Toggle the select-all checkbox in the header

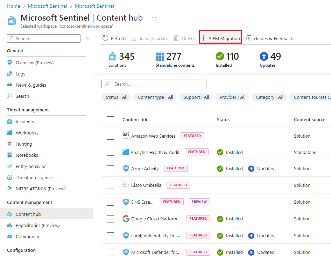110,119
